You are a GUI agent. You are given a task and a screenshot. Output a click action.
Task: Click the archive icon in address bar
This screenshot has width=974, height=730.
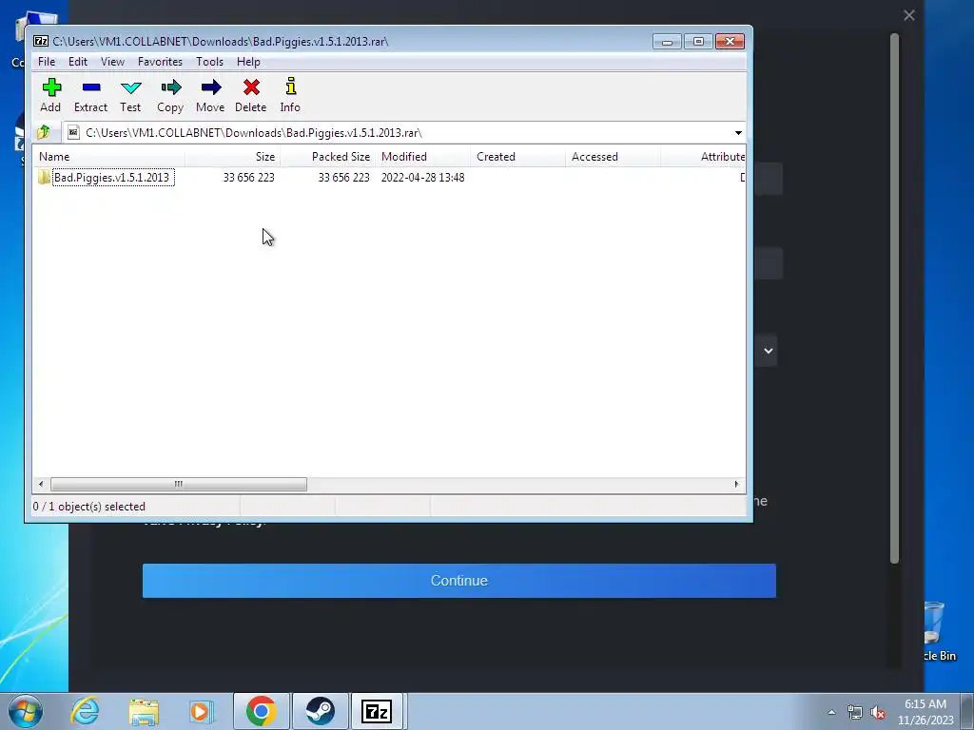click(73, 132)
